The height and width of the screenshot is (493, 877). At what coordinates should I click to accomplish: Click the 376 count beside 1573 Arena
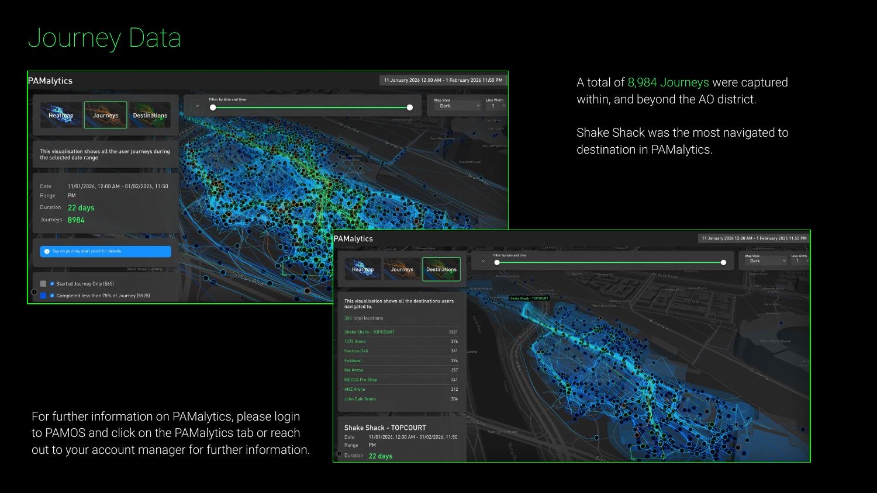pos(454,342)
